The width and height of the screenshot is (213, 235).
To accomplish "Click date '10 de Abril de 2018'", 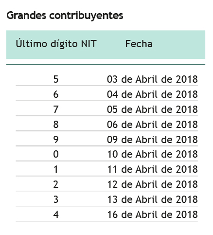I will point(152,154).
